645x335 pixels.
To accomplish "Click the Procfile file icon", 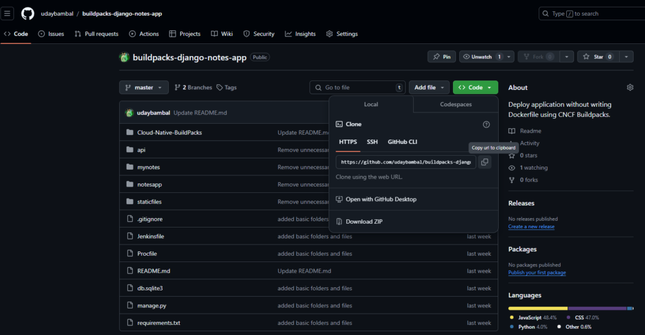I will coord(130,253).
